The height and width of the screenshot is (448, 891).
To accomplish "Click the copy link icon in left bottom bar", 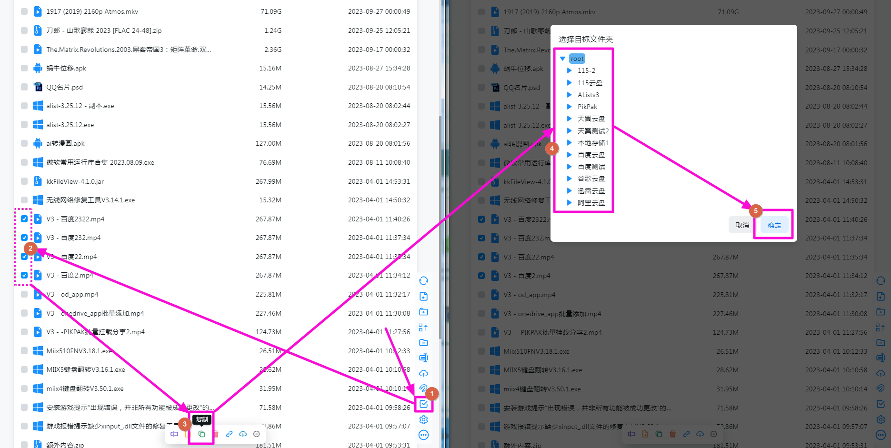I will coord(229,434).
